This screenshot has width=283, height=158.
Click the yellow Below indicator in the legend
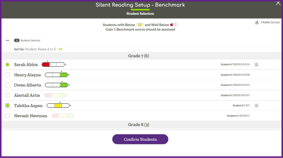click(x=140, y=25)
